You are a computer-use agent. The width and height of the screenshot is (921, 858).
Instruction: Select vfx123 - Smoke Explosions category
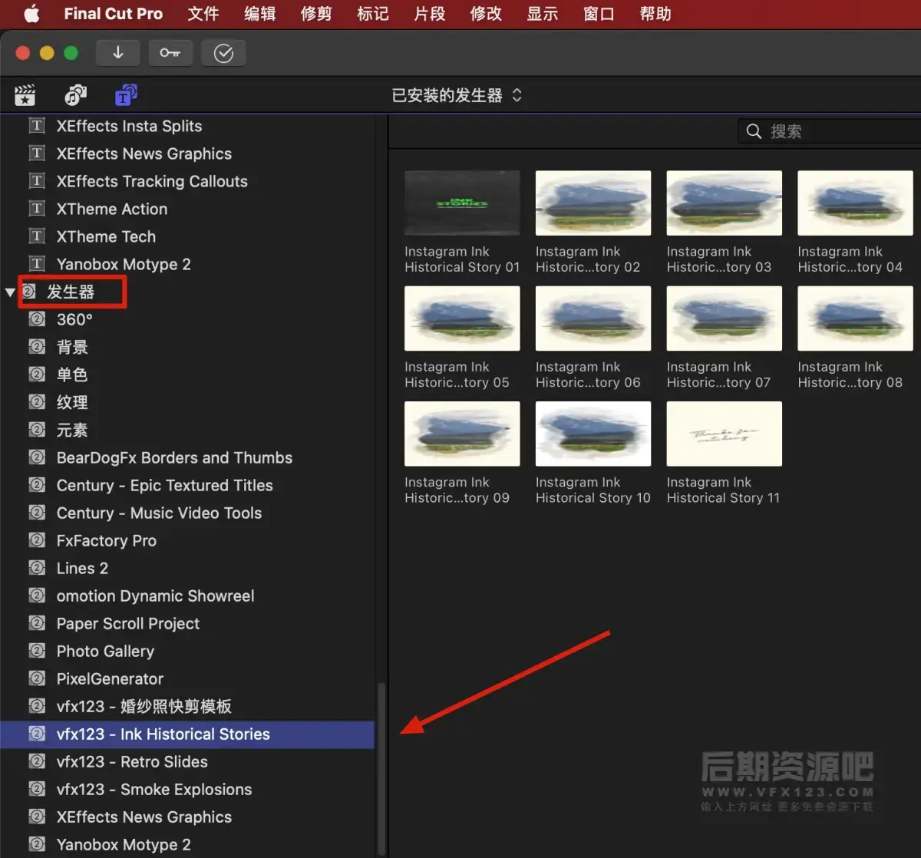pyautogui.click(x=187, y=789)
